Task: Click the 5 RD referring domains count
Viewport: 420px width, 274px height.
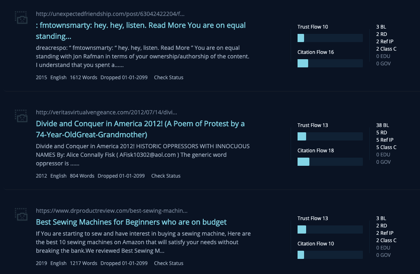Action: pos(381,132)
